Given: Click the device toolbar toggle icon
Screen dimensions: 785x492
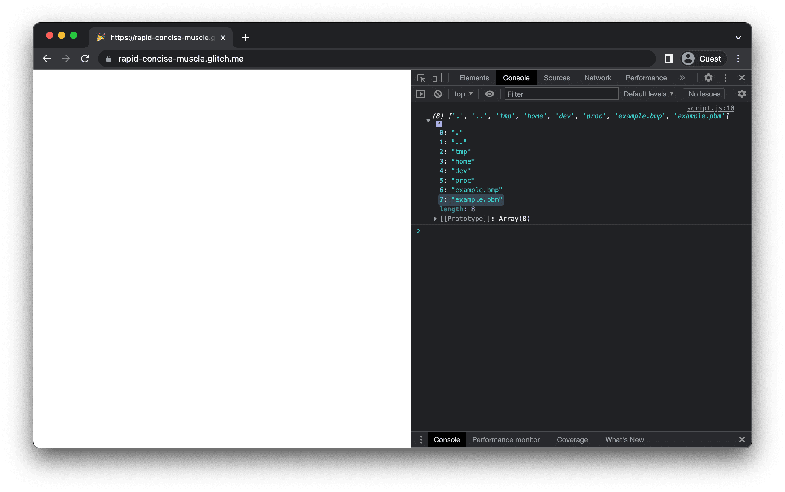Looking at the screenshot, I should 436,78.
